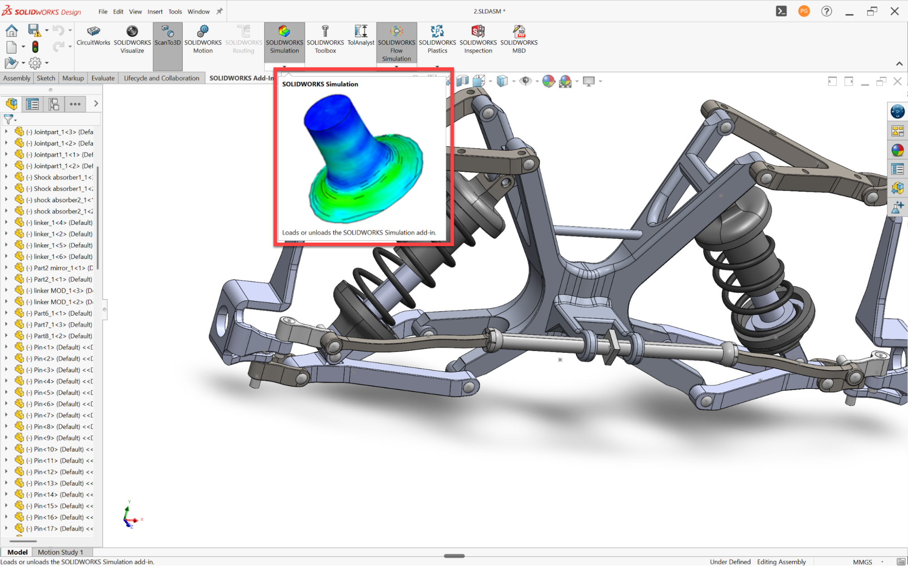Load the SOLIDWORKS MBD add-in
The image size is (908, 566).
tap(519, 39)
